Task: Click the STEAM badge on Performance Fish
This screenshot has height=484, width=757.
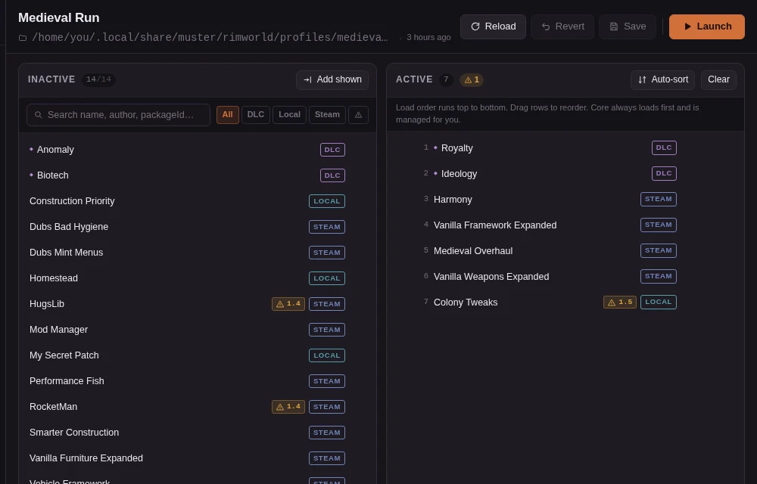Action: click(x=327, y=381)
